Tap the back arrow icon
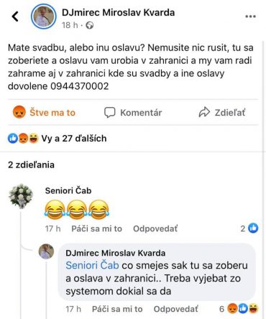Viewport: 266px width, 319px height. point(15,17)
